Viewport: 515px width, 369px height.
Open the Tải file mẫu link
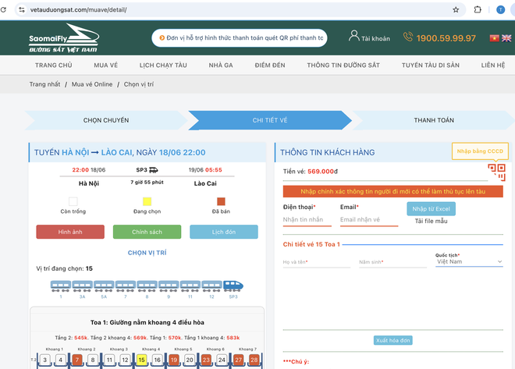tap(431, 221)
